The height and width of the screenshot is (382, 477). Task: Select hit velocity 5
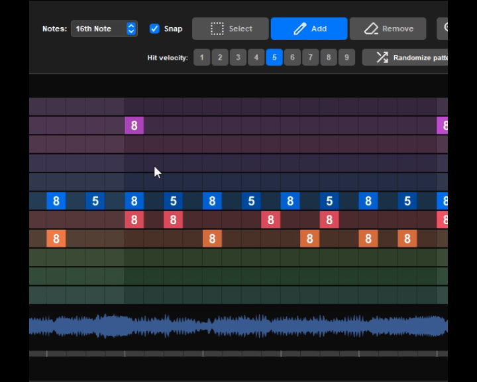click(x=274, y=58)
